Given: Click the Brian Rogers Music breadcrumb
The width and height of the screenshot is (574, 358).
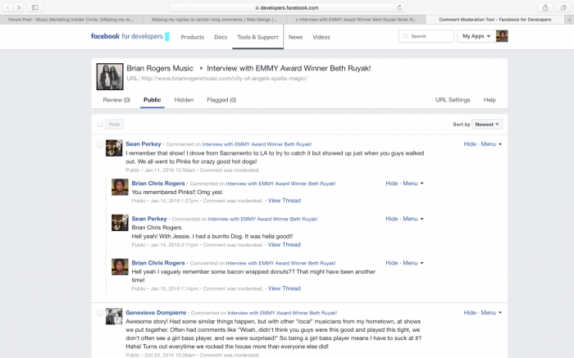Looking at the screenshot, I should click(x=160, y=68).
